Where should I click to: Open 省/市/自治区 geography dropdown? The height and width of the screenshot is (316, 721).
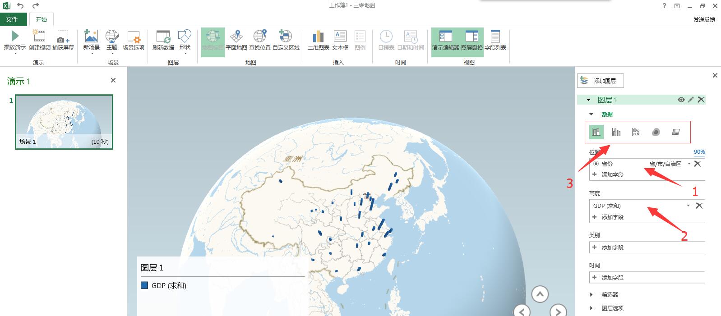tap(689, 164)
